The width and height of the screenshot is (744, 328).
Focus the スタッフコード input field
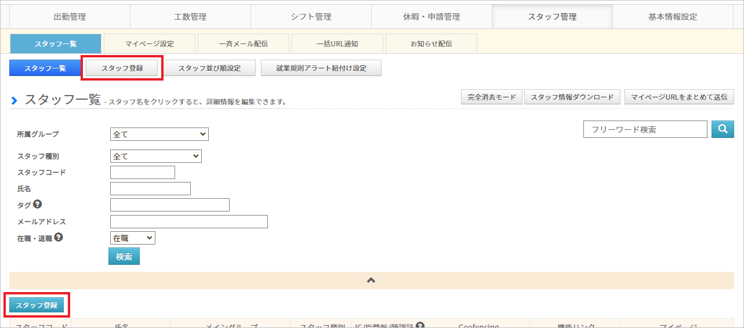click(142, 172)
